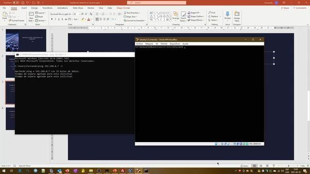The width and height of the screenshot is (310, 174).
Task: Toggle the AutoSave switch
Action: (16, 3)
